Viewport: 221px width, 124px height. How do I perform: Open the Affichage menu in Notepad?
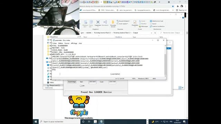[x=74, y=43]
